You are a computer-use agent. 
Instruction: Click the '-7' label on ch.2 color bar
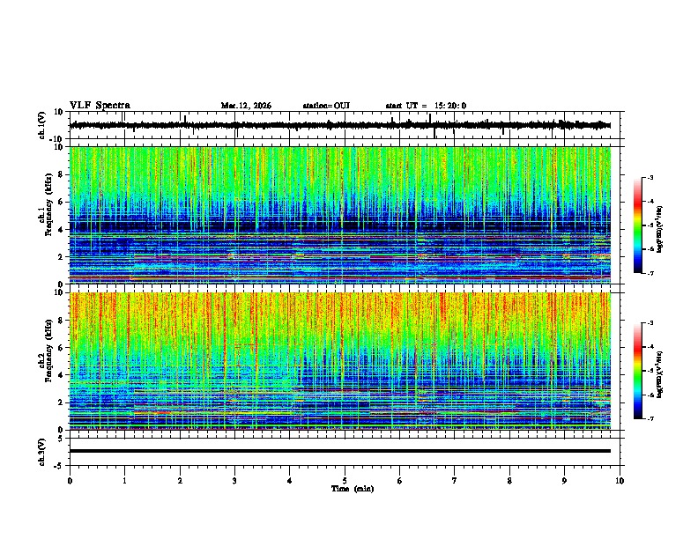point(650,419)
